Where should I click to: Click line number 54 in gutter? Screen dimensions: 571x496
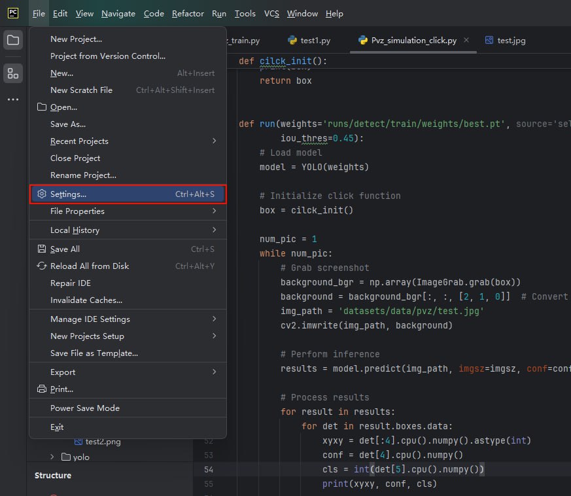209,469
